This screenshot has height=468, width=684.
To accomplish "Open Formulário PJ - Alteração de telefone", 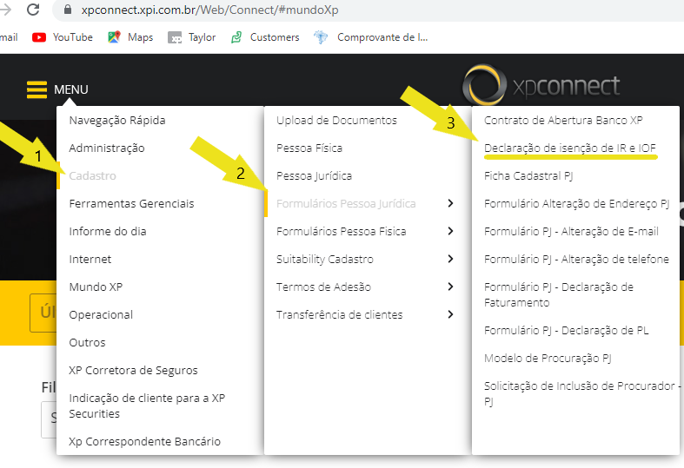I will pos(576,260).
